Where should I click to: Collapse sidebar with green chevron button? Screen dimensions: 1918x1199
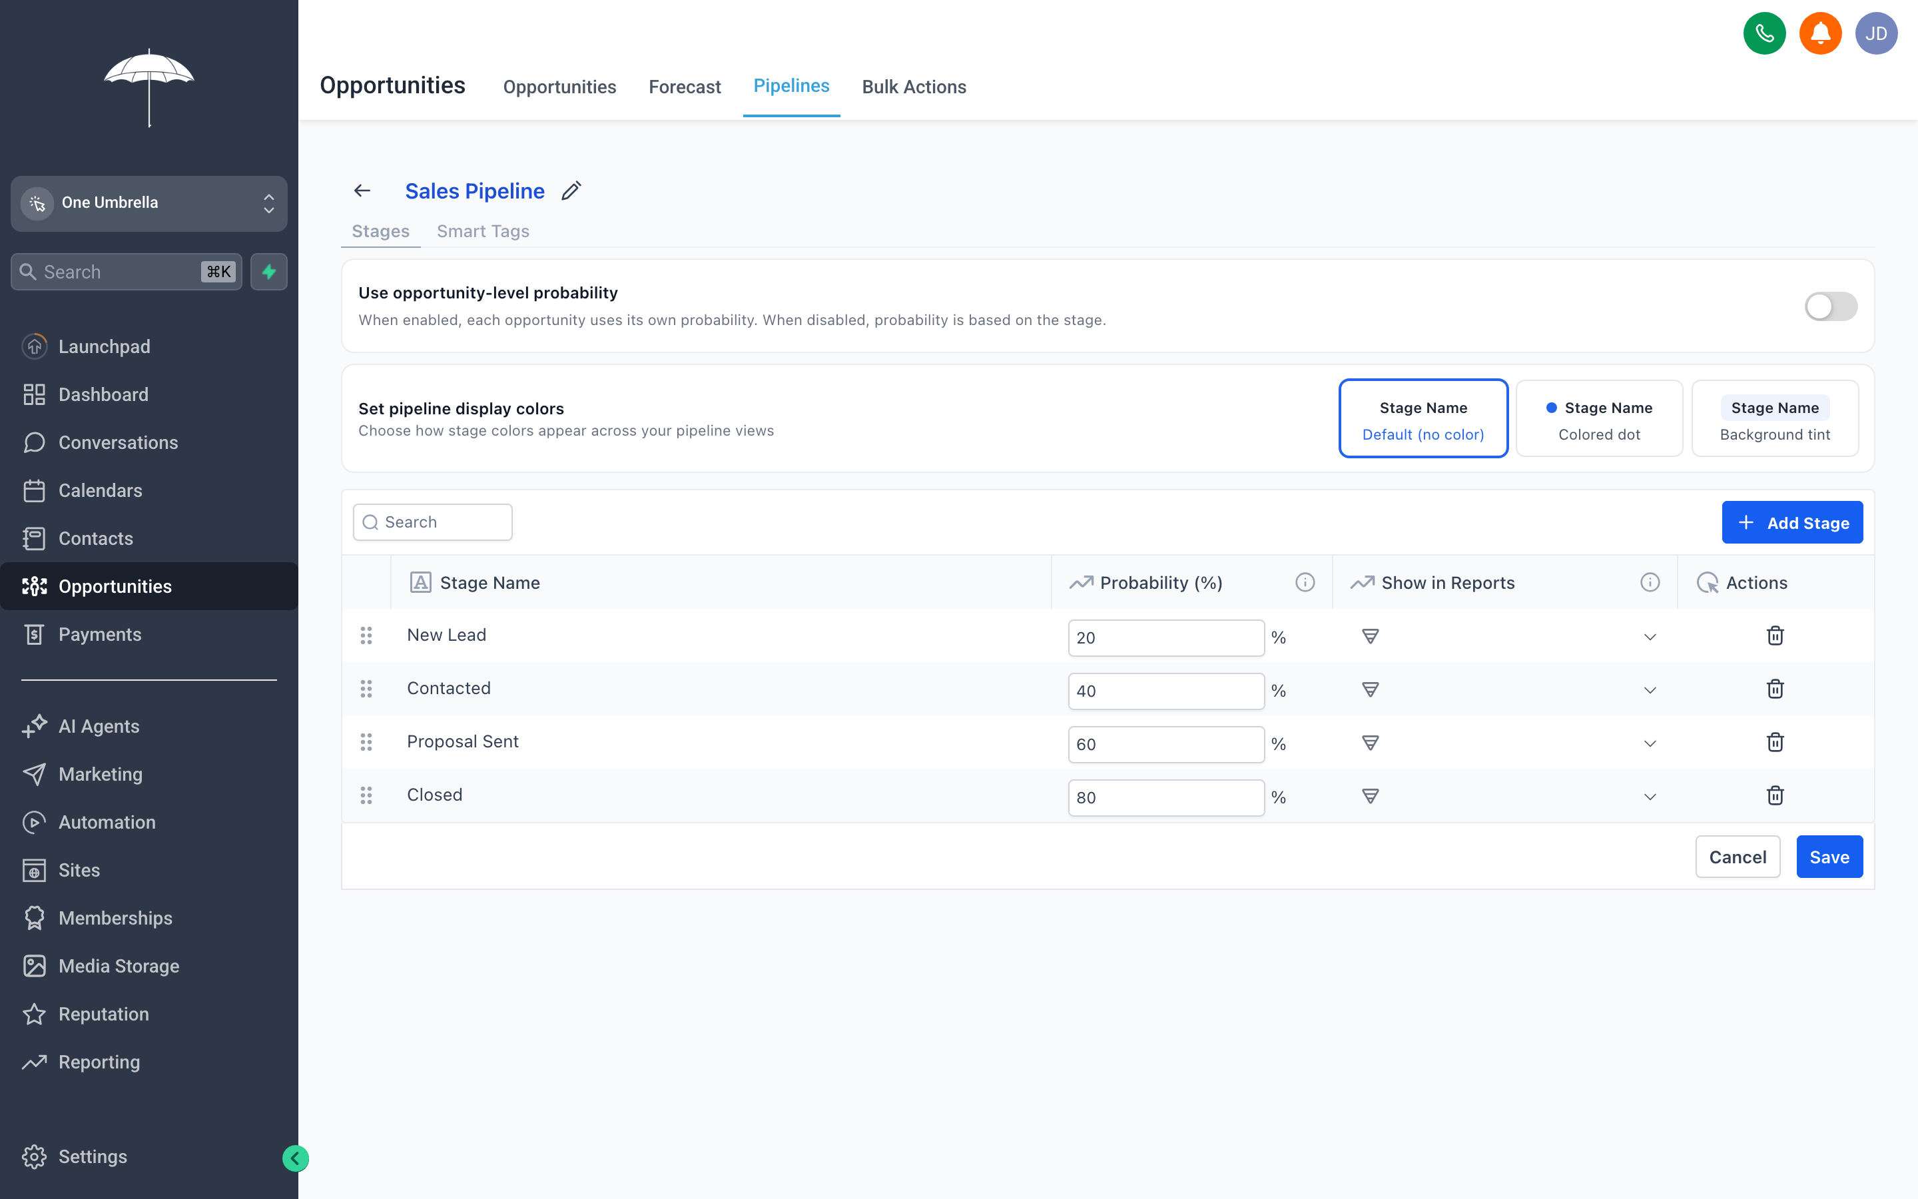tap(296, 1158)
